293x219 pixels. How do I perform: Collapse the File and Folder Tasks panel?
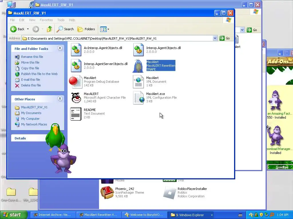pos(60,48)
